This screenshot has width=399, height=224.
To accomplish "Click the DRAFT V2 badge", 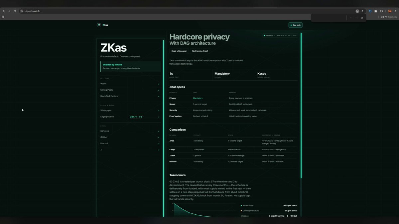I will click(136, 117).
